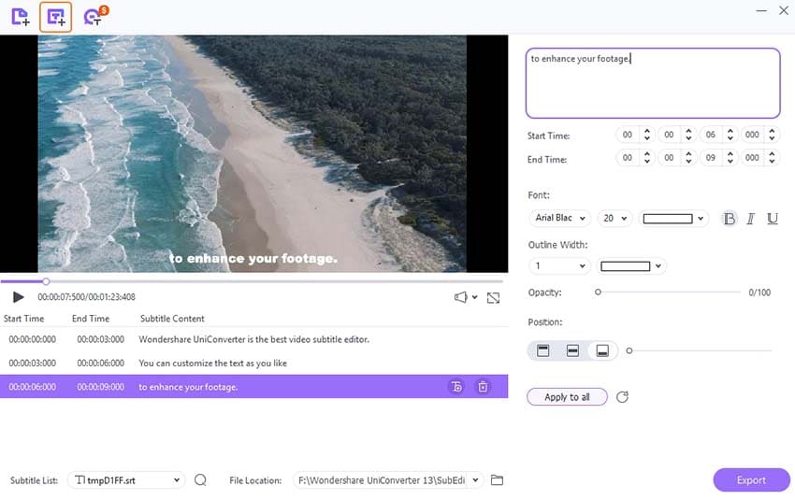This screenshot has height=500, width=795.
Task: Toggle Italic font style
Action: coord(750,219)
